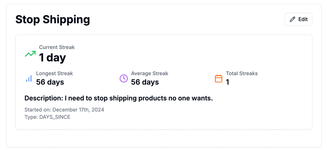327x150 pixels.
Task: Click the Edit button
Action: tap(298, 19)
